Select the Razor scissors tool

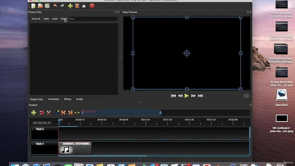pos(48,112)
